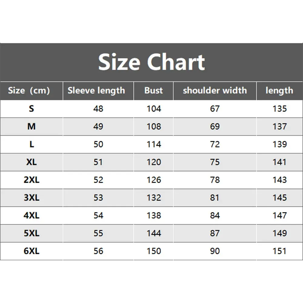Select bust value 138 in the 4XL row
Screen dimensions: 303x303
154,215
